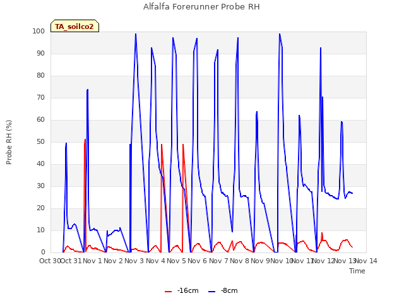Click the Nov 5 x-axis tick label
Viewport: 404px width, 303px height.
pos(176,261)
